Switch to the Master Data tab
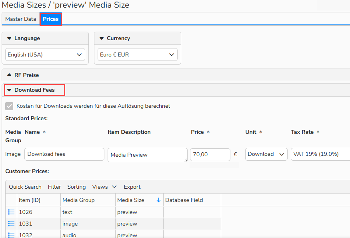 (x=20, y=19)
